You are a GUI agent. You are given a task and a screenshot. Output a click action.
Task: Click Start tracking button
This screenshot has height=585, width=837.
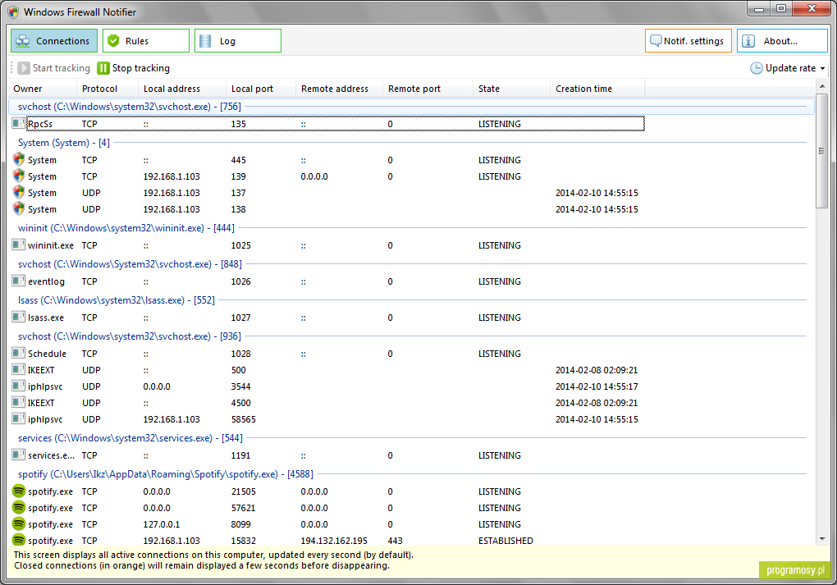coord(54,68)
